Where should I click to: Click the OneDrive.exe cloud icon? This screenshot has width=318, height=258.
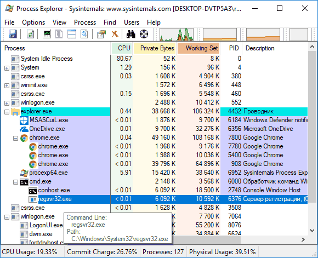click(x=24, y=129)
